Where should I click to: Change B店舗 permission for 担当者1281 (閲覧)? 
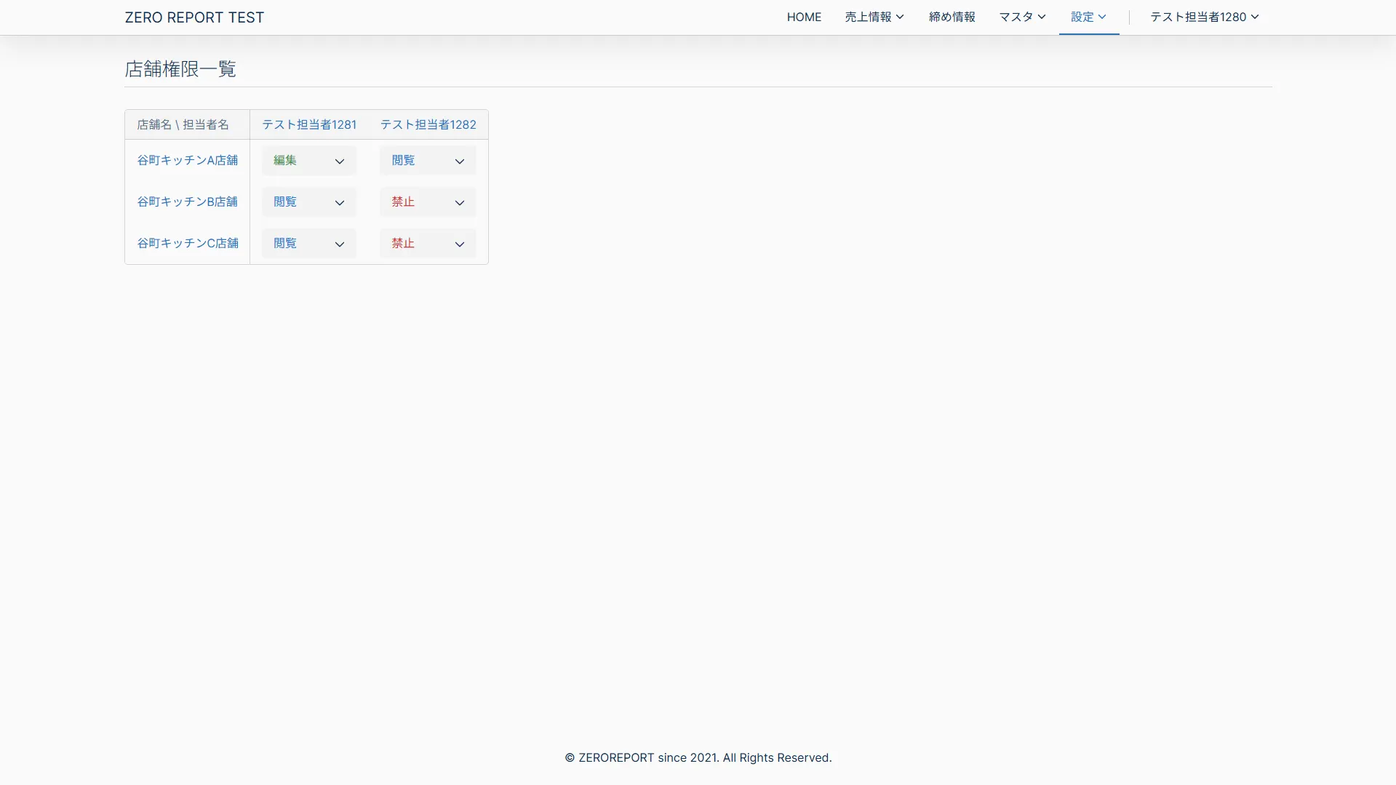tap(308, 202)
